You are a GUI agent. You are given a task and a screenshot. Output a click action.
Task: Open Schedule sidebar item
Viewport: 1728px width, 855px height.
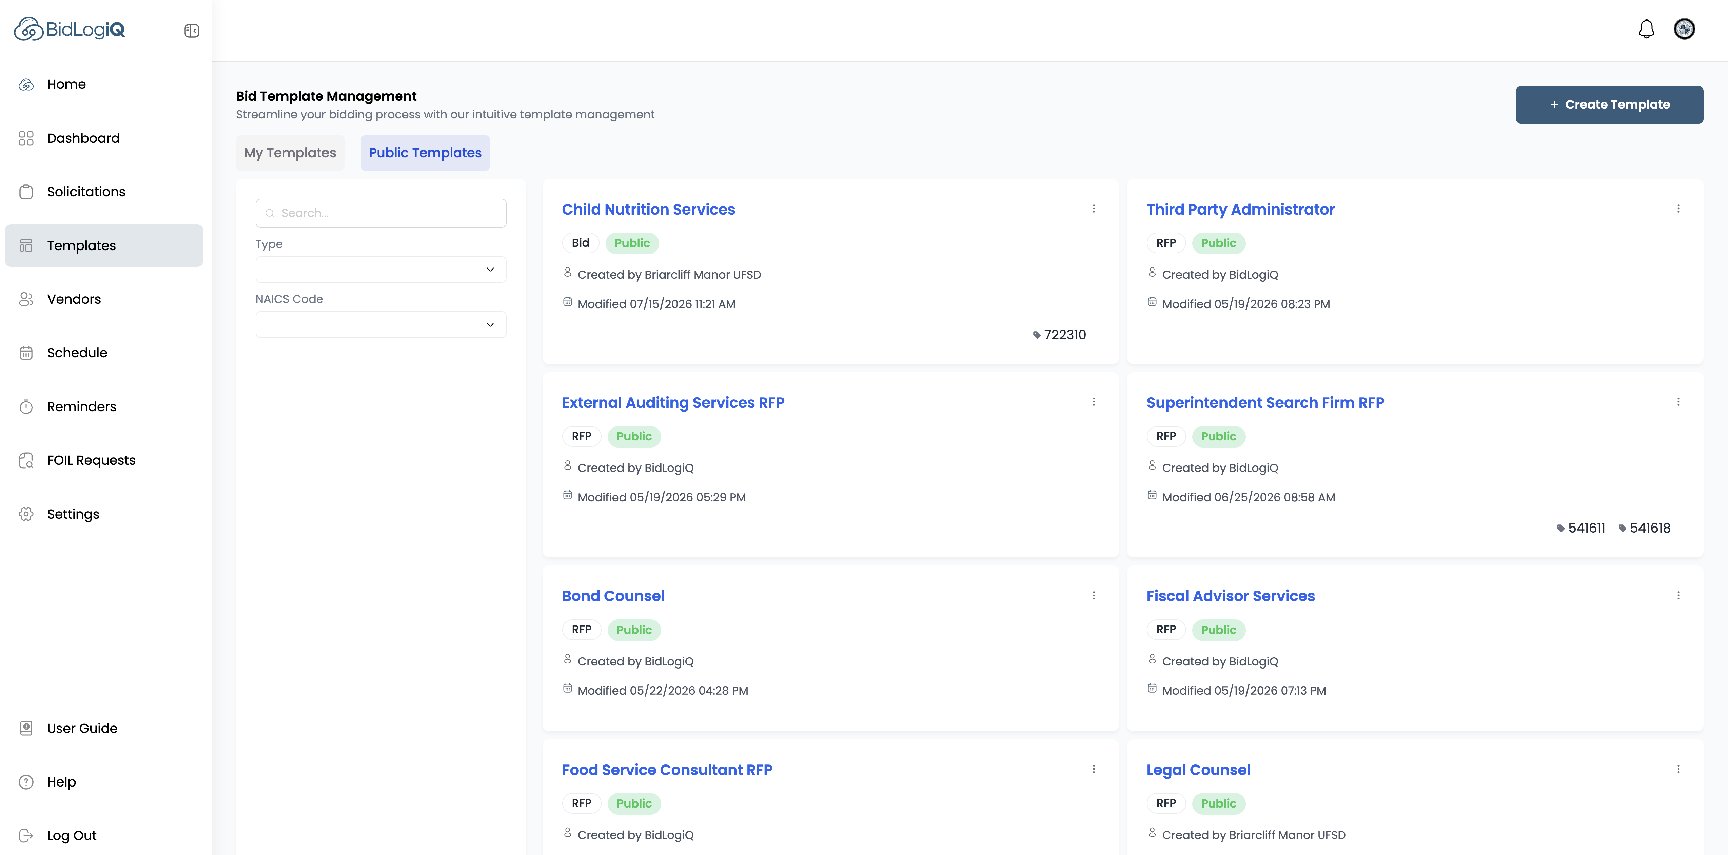[104, 353]
